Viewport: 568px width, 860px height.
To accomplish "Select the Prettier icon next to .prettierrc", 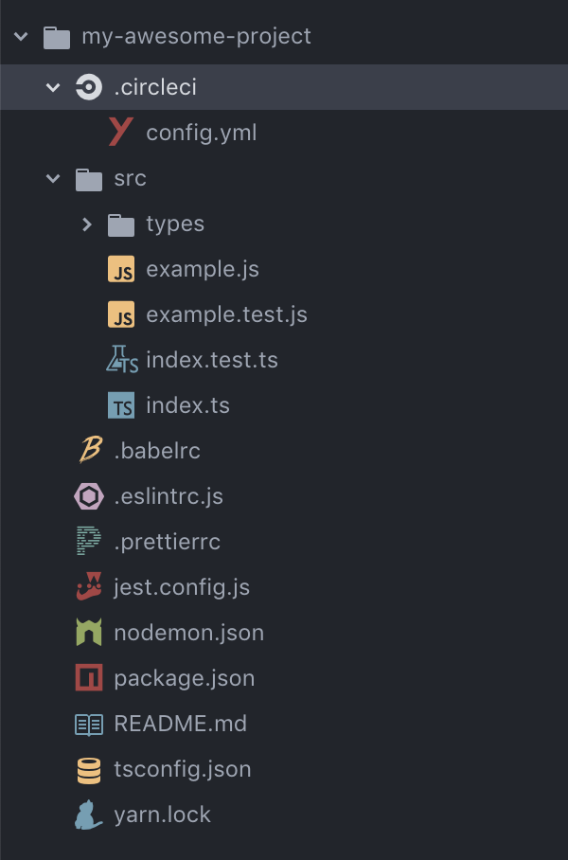I will coord(89,542).
